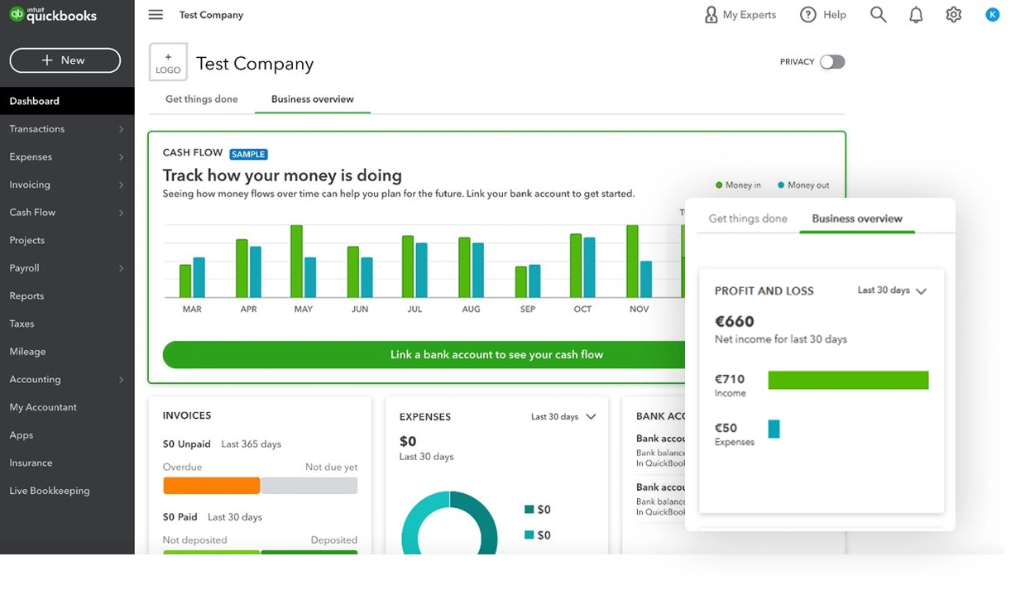Select Business overview tab in overlay card

point(857,218)
